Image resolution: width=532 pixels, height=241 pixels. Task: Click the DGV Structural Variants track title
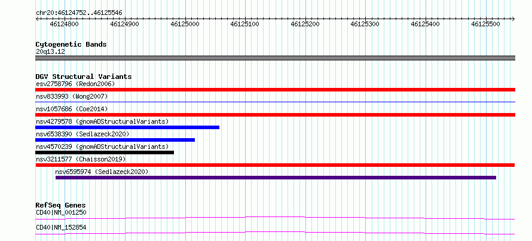(x=84, y=77)
